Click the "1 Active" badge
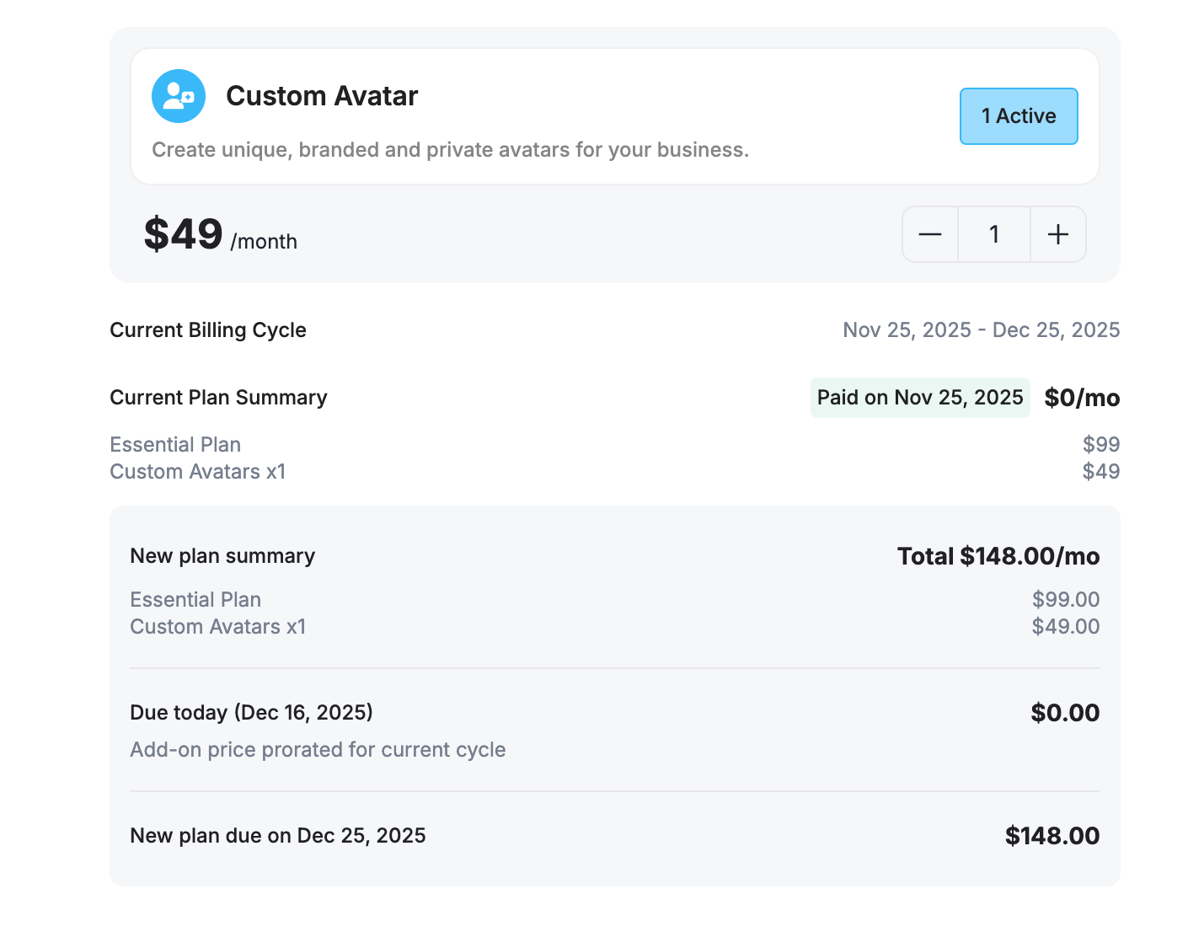Viewport: 1188px width, 937px height. tap(1019, 116)
